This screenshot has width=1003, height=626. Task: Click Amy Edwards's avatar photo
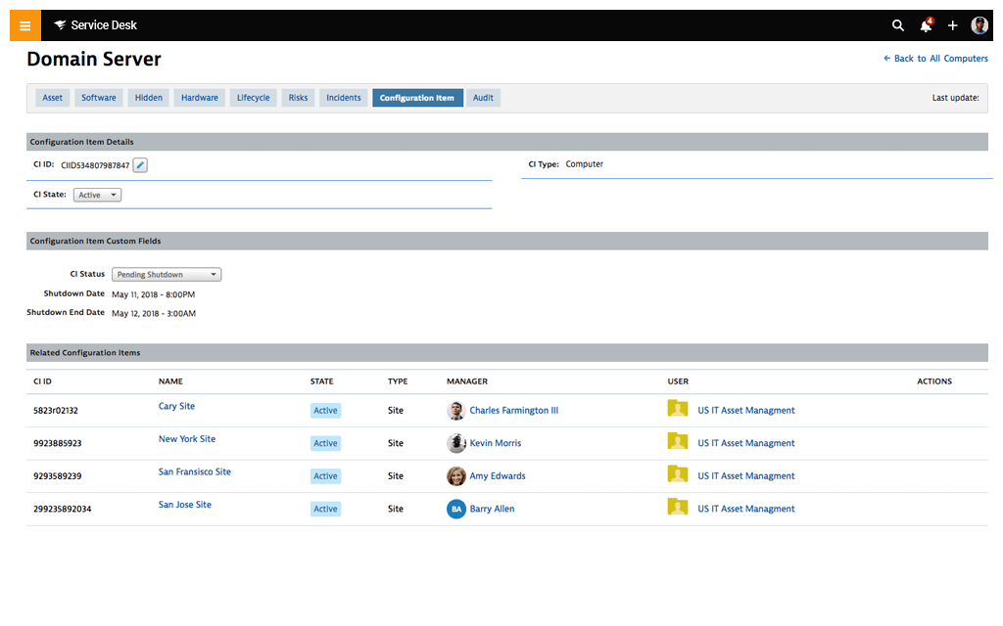455,475
